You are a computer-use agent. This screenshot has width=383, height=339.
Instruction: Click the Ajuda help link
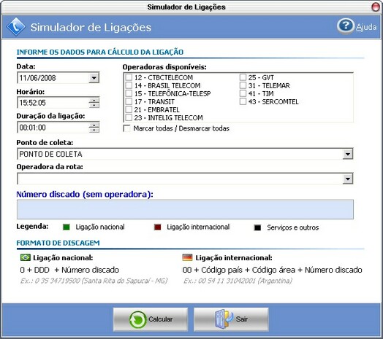tap(366, 27)
